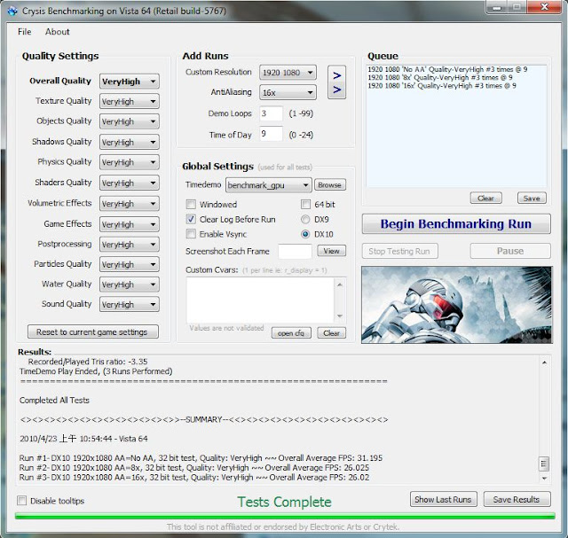Clear the Queue list
This screenshot has width=568, height=538.
[x=485, y=198]
